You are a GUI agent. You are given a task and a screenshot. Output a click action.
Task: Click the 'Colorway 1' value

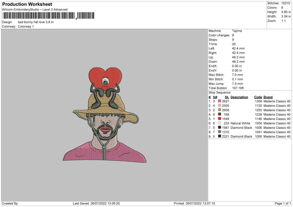(x=26, y=26)
